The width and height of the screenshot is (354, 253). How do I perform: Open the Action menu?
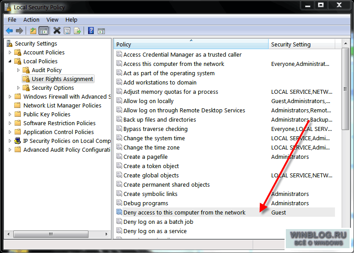coord(31,20)
